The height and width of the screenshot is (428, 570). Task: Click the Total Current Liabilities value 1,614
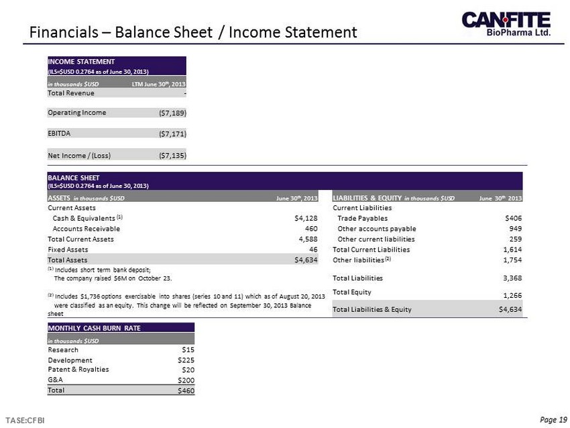(x=513, y=249)
